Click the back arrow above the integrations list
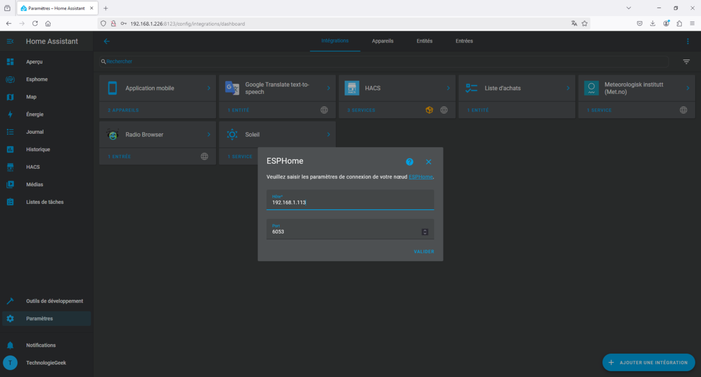Viewport: 701px width, 377px height. (x=106, y=41)
